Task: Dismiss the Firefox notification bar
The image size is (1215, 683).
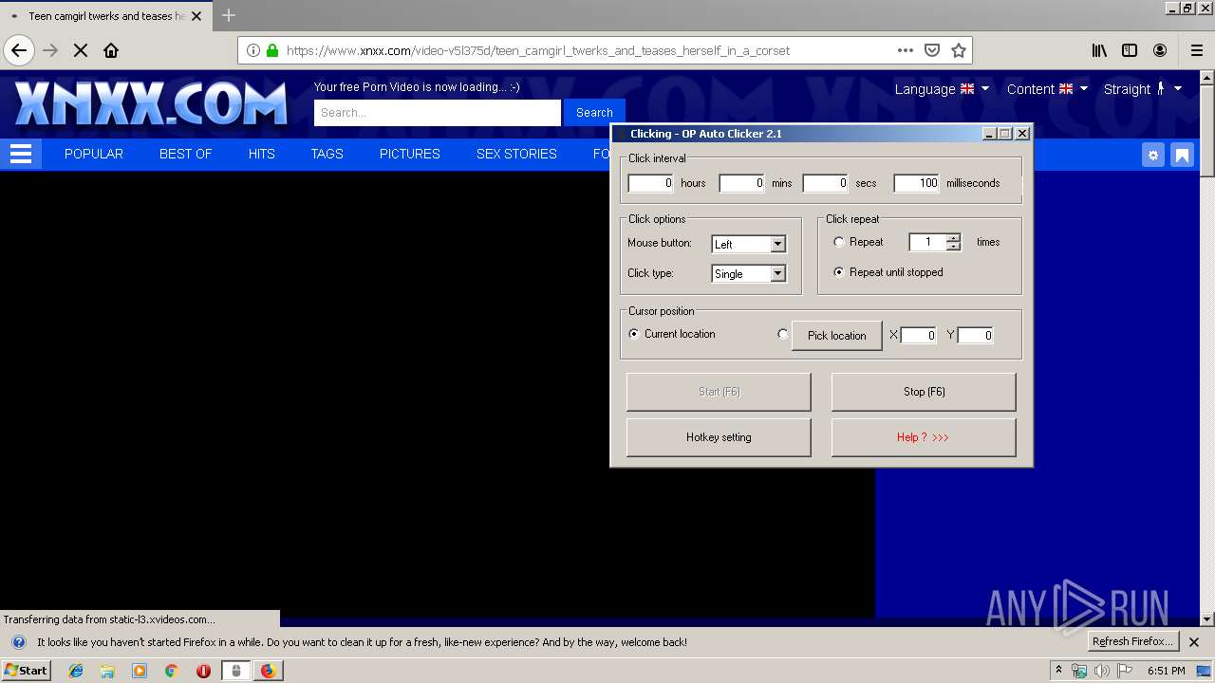Action: point(1194,642)
